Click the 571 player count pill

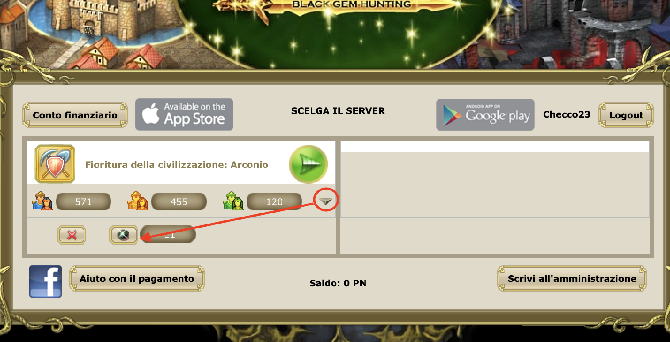(84, 201)
